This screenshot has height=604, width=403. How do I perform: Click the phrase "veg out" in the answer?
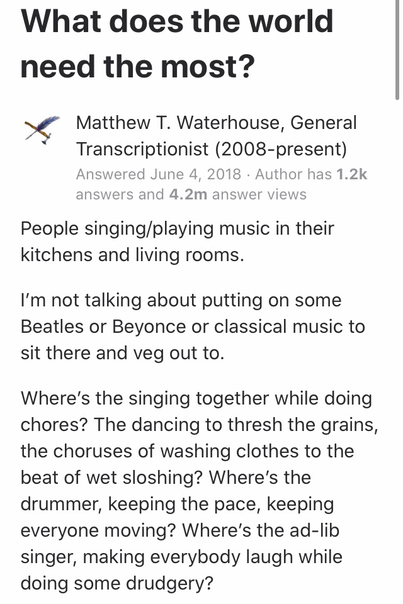pos(164,354)
